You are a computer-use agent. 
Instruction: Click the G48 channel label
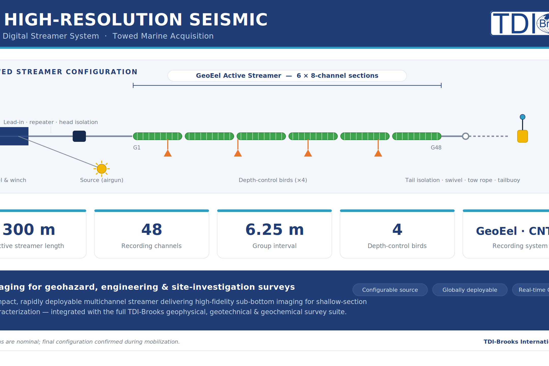(436, 148)
